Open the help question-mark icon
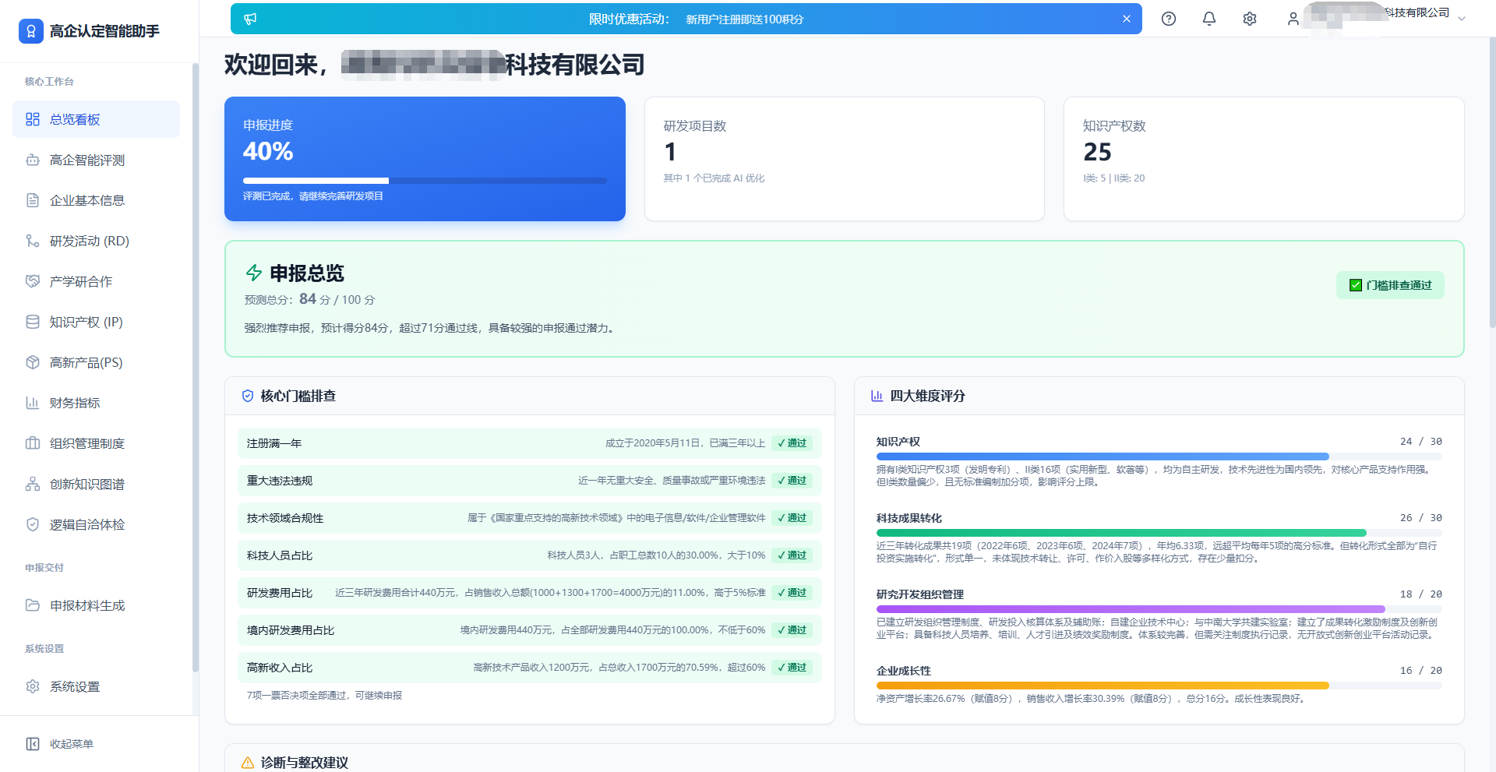The height and width of the screenshot is (772, 1496). coord(1169,19)
